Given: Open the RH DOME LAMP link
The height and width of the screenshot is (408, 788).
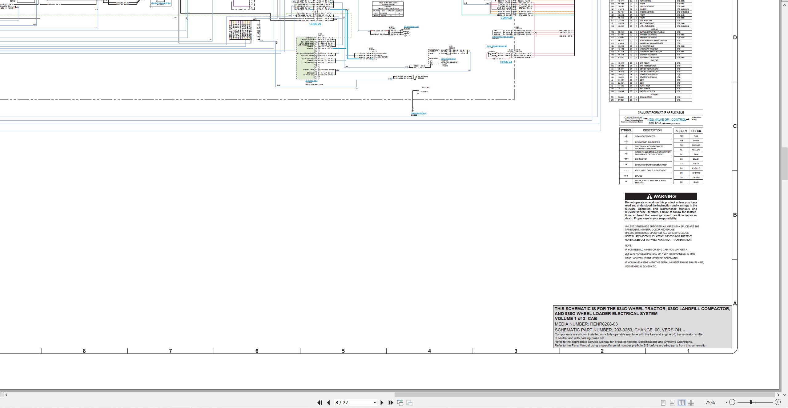Looking at the screenshot, I should tap(411, 27).
